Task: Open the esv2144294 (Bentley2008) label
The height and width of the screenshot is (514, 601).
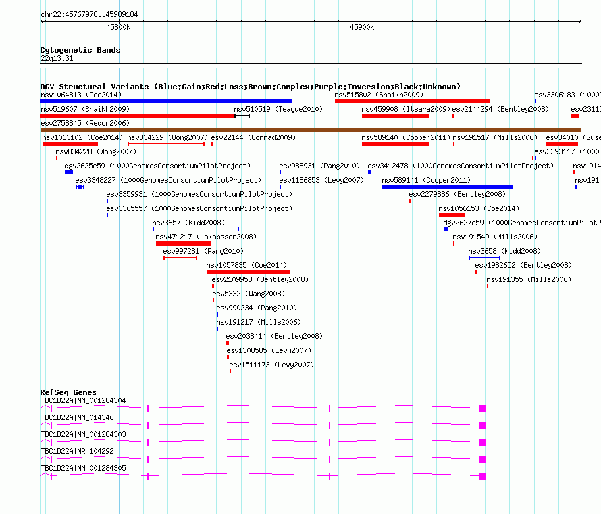Action: point(500,109)
